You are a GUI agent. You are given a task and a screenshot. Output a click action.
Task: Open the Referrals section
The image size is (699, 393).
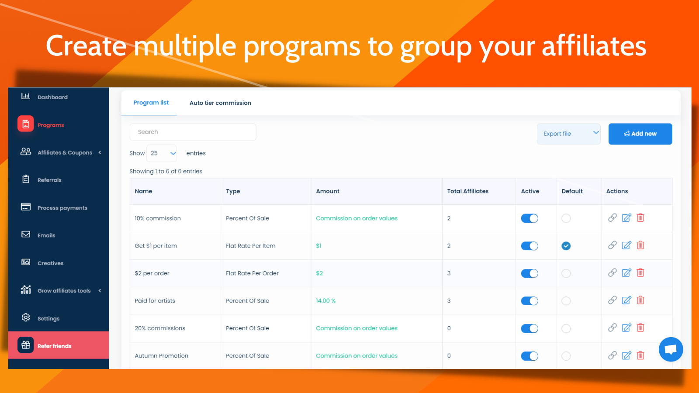49,179
